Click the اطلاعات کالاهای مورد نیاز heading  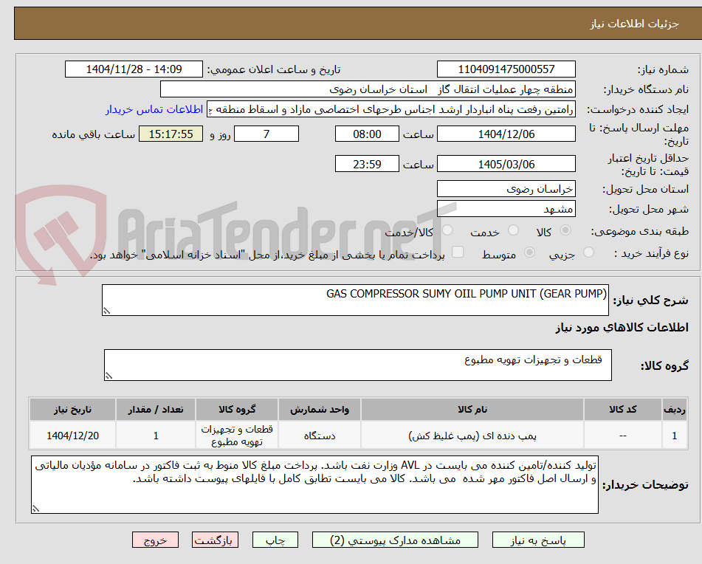pos(622,328)
